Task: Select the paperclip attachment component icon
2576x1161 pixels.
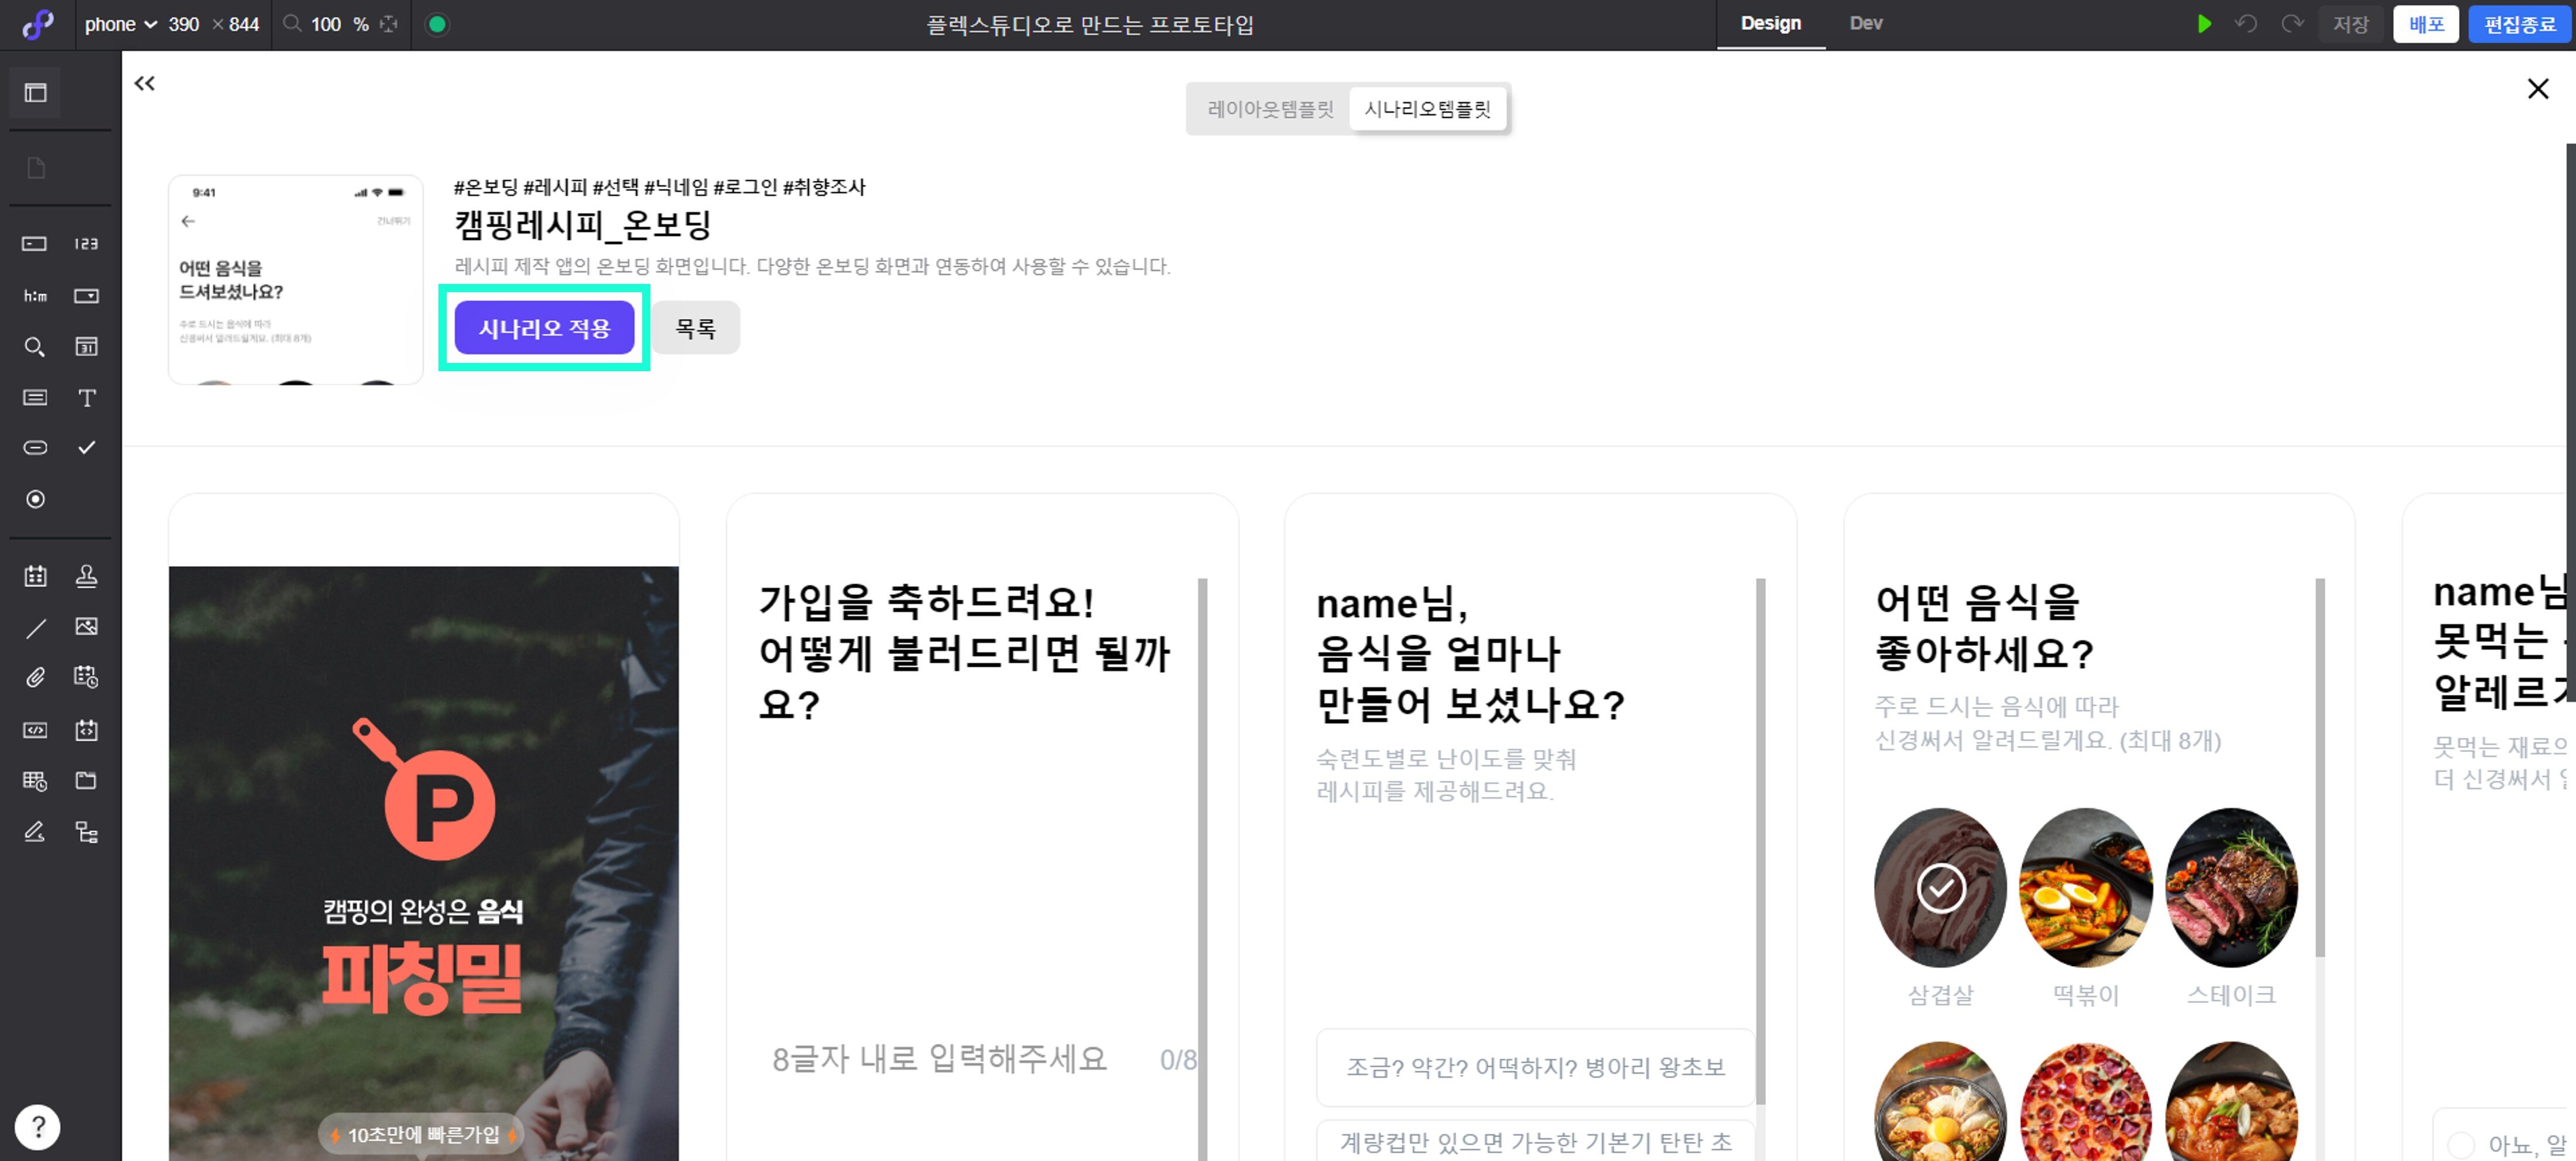Action: click(35, 678)
